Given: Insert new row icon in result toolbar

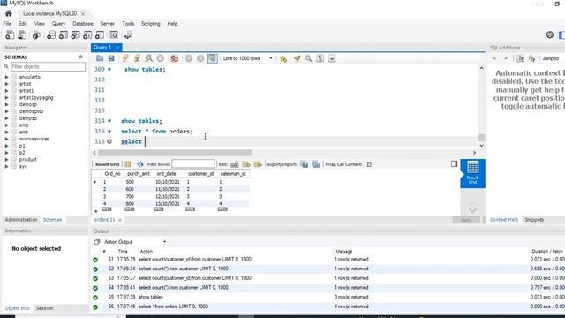Looking at the screenshot, I should coord(246,164).
